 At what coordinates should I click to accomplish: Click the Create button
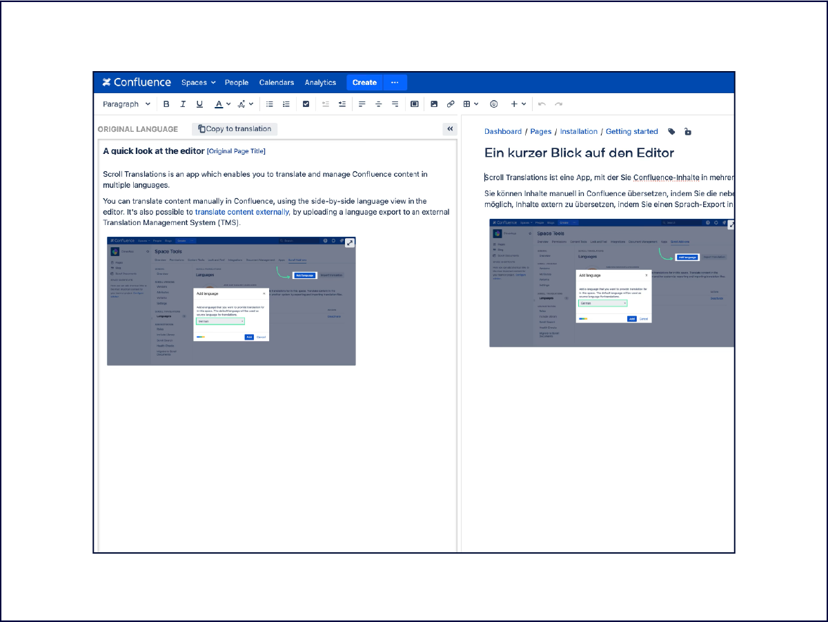tap(364, 83)
